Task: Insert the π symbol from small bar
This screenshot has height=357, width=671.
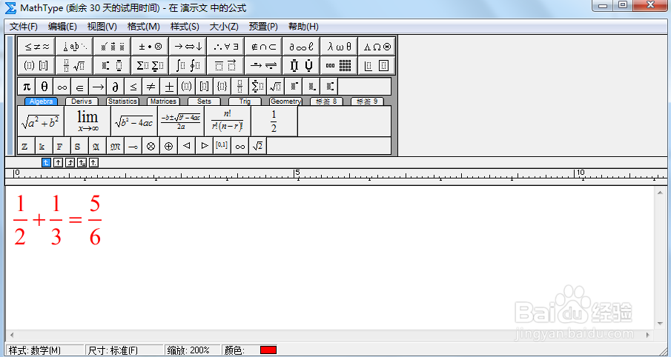Action: click(27, 87)
